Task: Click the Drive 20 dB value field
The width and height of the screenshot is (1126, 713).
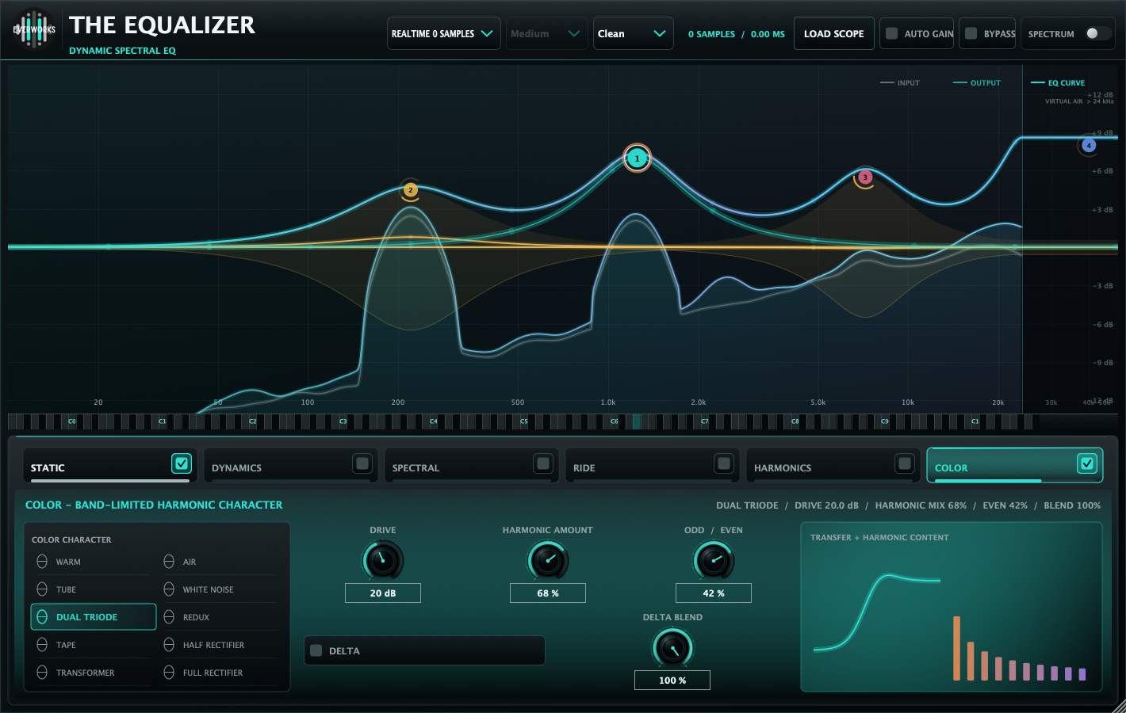Action: point(383,593)
